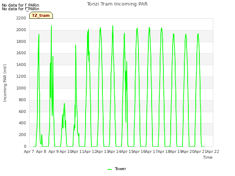Click the 1200 y-axis tick label

point(21,77)
